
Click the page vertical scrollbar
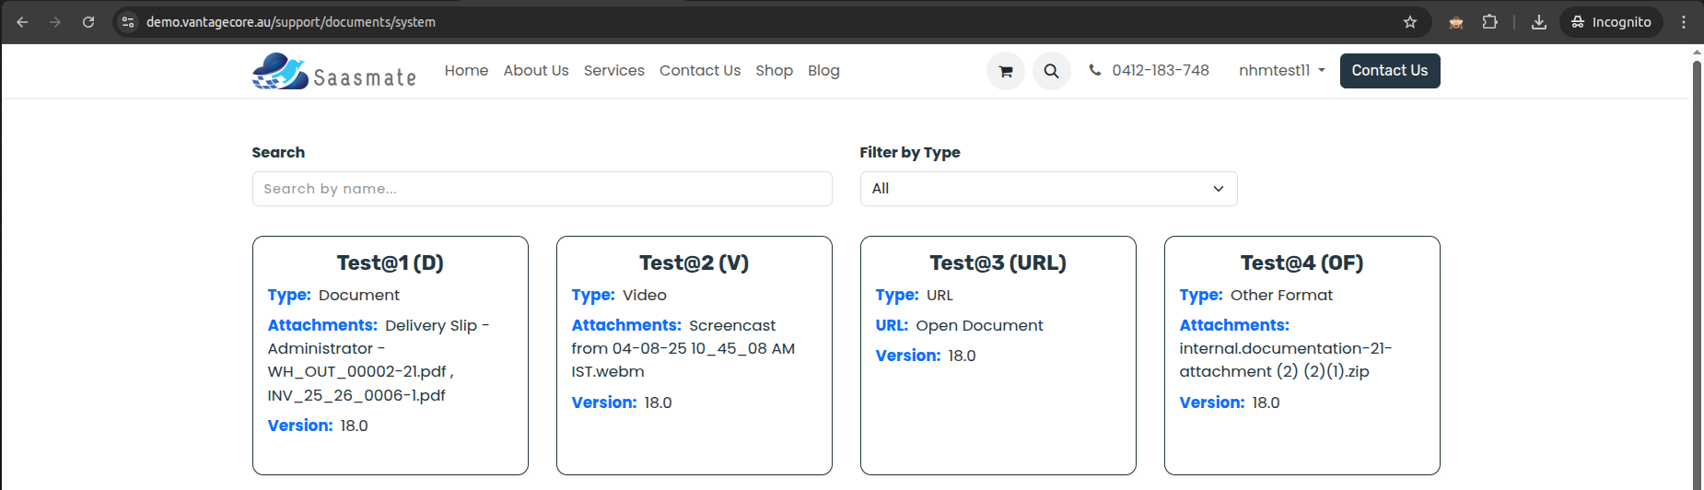(1697, 276)
